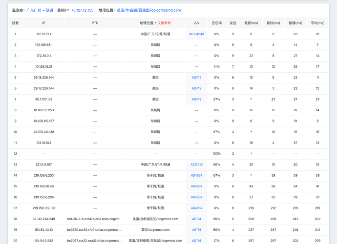
Task: Click location 美国/加利福尼亚/cogentco.com
Action: click(x=155, y=219)
